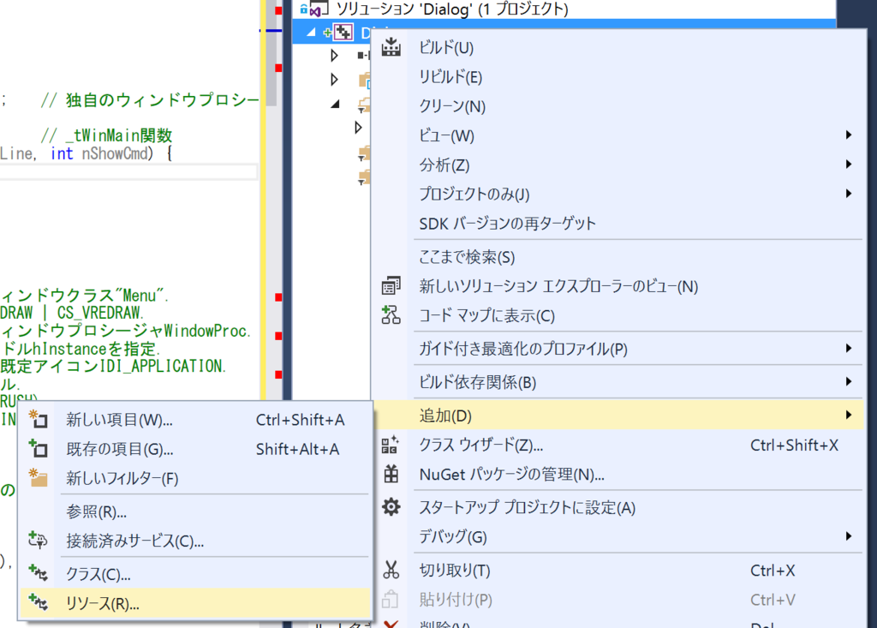This screenshot has width=877, height=628.
Task: Select リソース(R) in the Add submenu
Action: point(103,601)
